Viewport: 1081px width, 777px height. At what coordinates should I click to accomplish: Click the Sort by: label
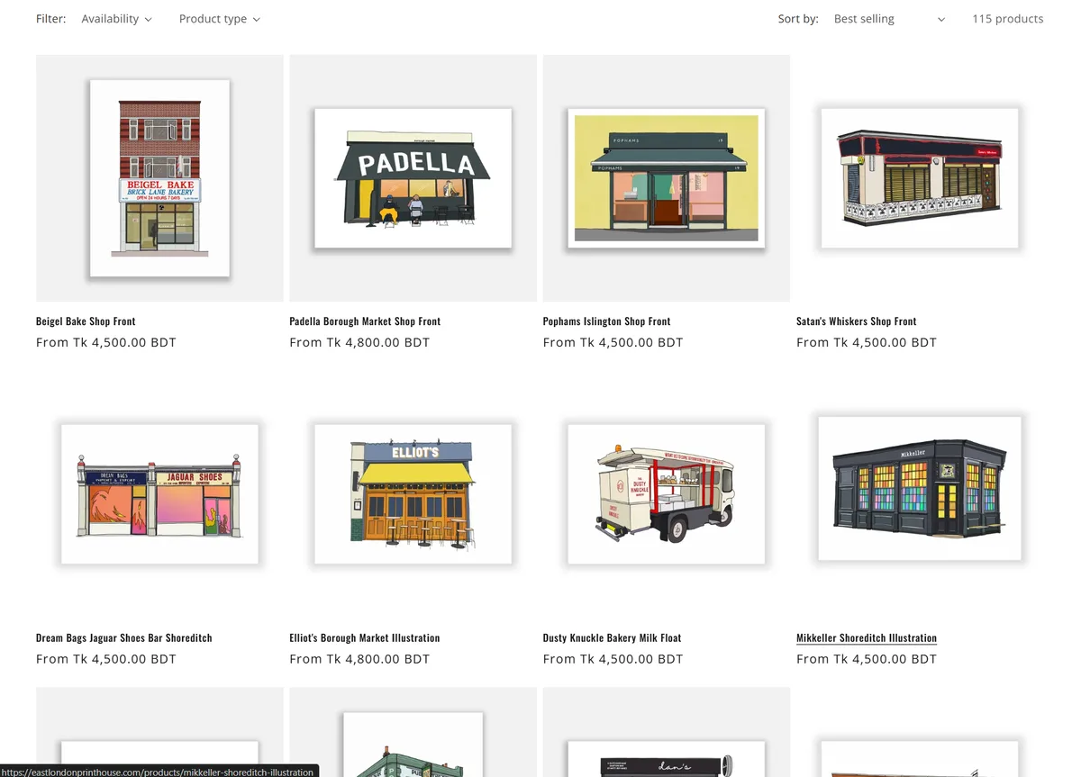click(798, 19)
